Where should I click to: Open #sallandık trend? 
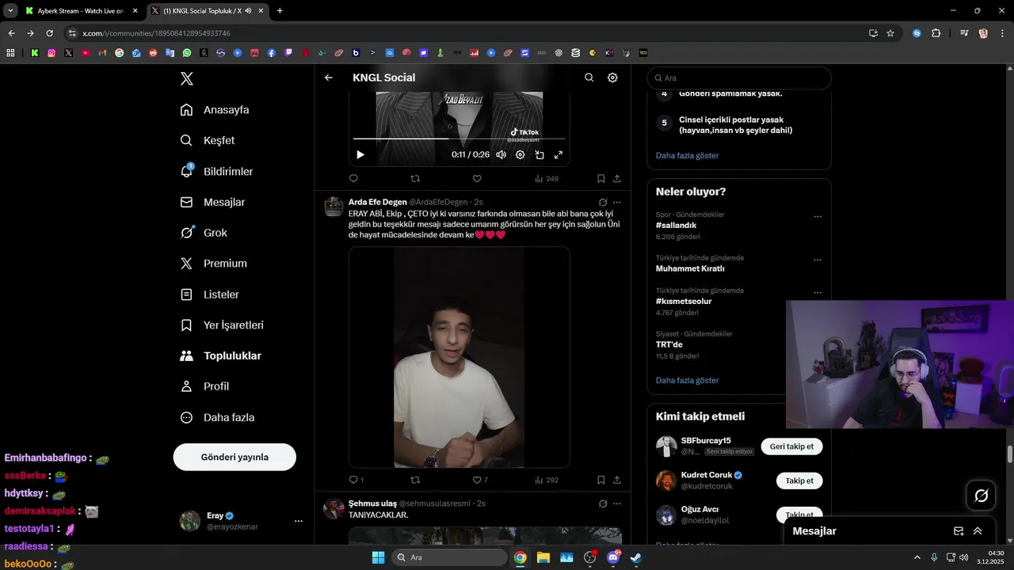tap(676, 226)
